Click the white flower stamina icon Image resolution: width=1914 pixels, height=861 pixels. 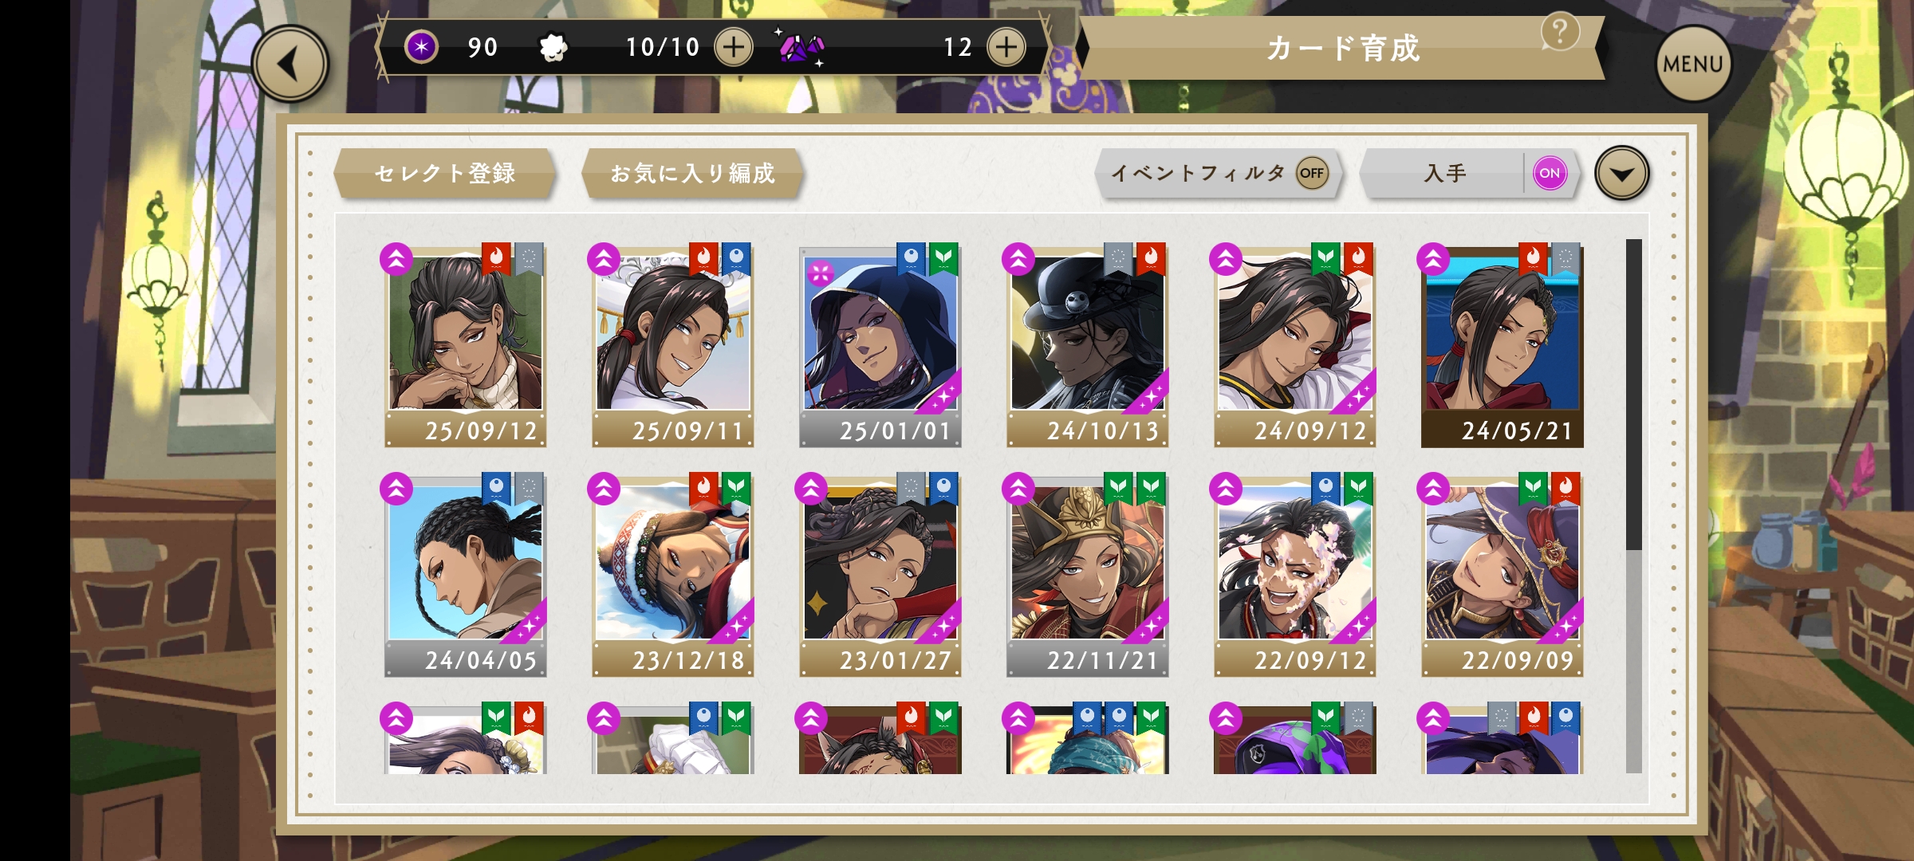553,47
